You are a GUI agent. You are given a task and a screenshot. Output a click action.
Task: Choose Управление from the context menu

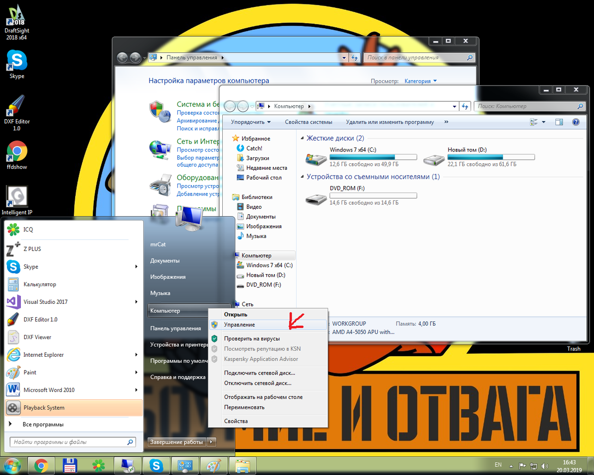pos(267,325)
